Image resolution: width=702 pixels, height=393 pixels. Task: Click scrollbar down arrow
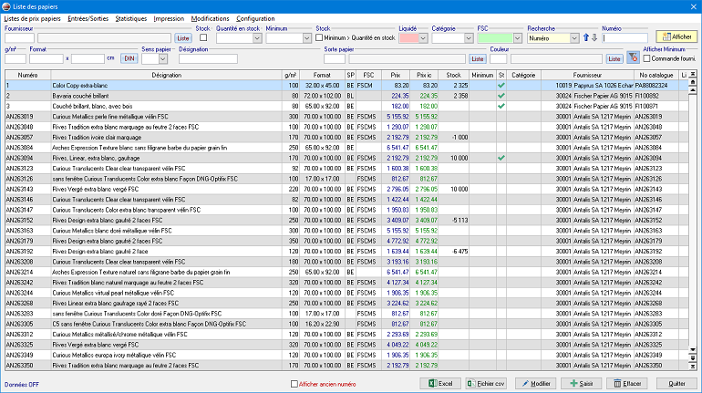pyautogui.click(x=693, y=350)
